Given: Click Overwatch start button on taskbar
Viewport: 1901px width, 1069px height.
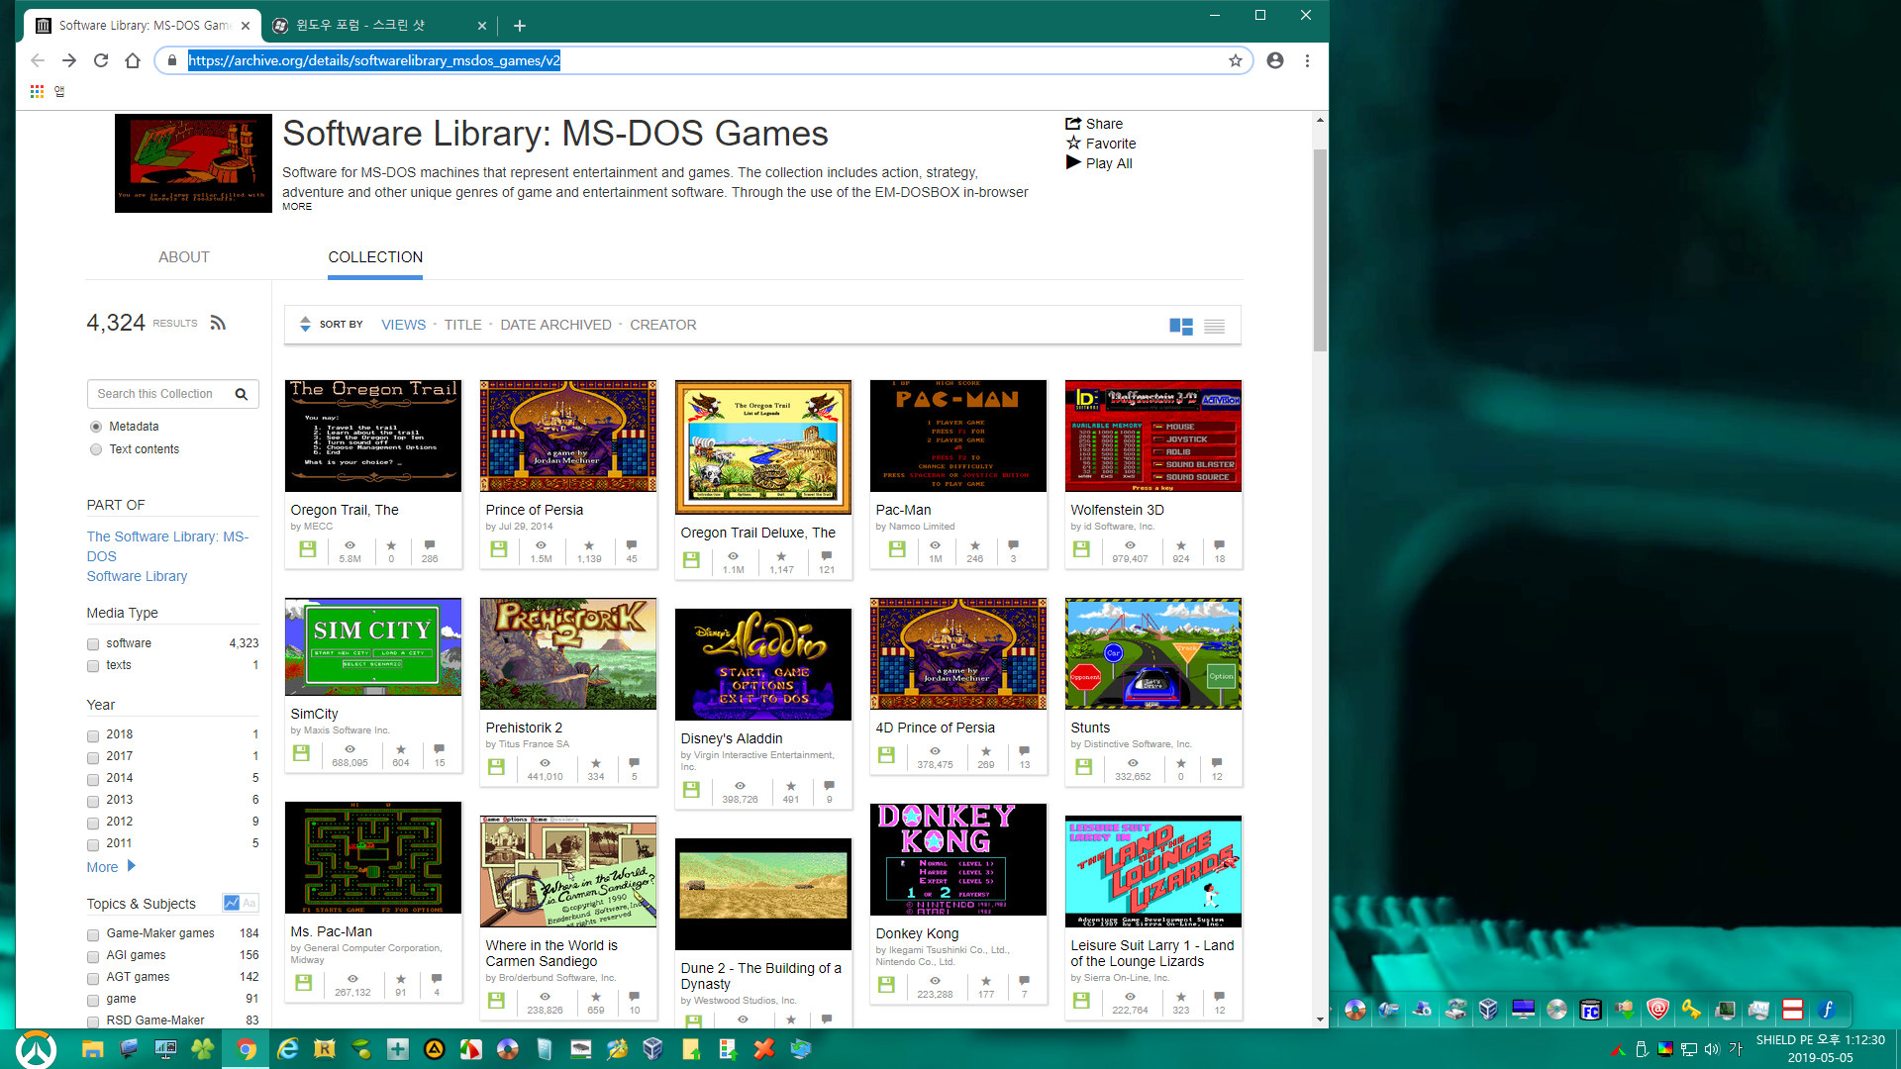Looking at the screenshot, I should 37,1049.
